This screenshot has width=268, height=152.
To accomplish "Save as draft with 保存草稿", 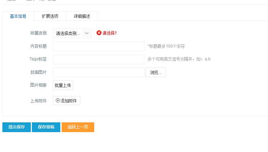I will point(46,127).
